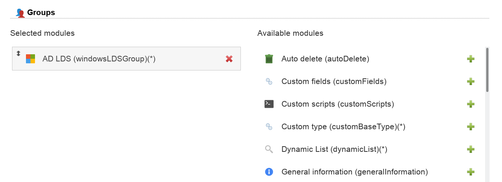Add the Custom type module
502x182 pixels.
(470, 127)
